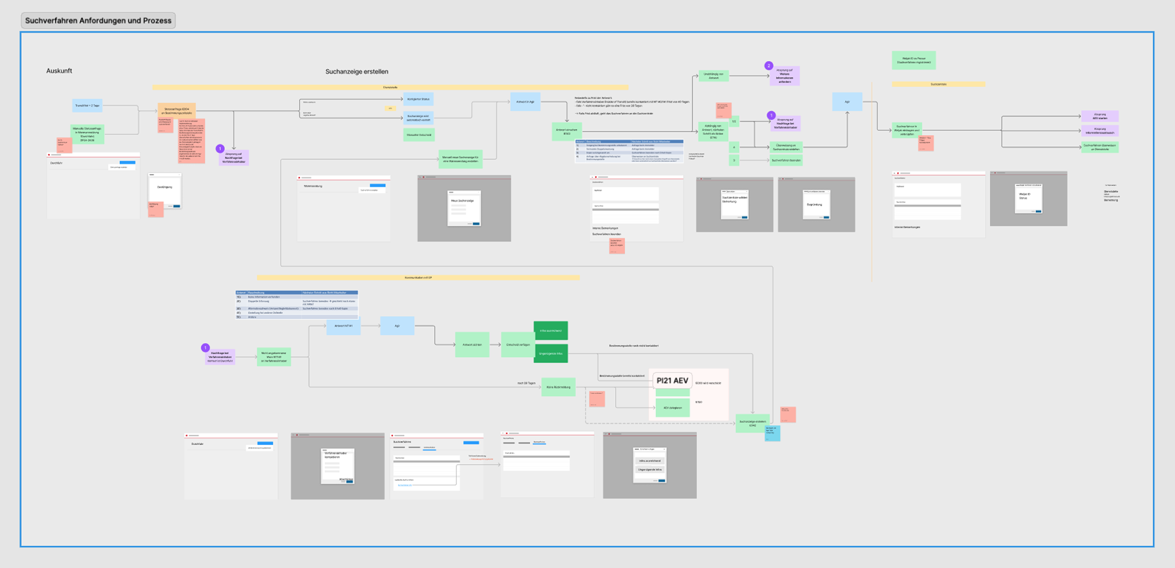
Task: Select the "Suchanzeige erstellen" heading text
Action: pyautogui.click(x=357, y=71)
